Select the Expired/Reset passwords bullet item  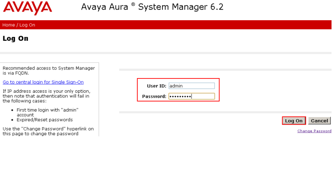(44, 120)
